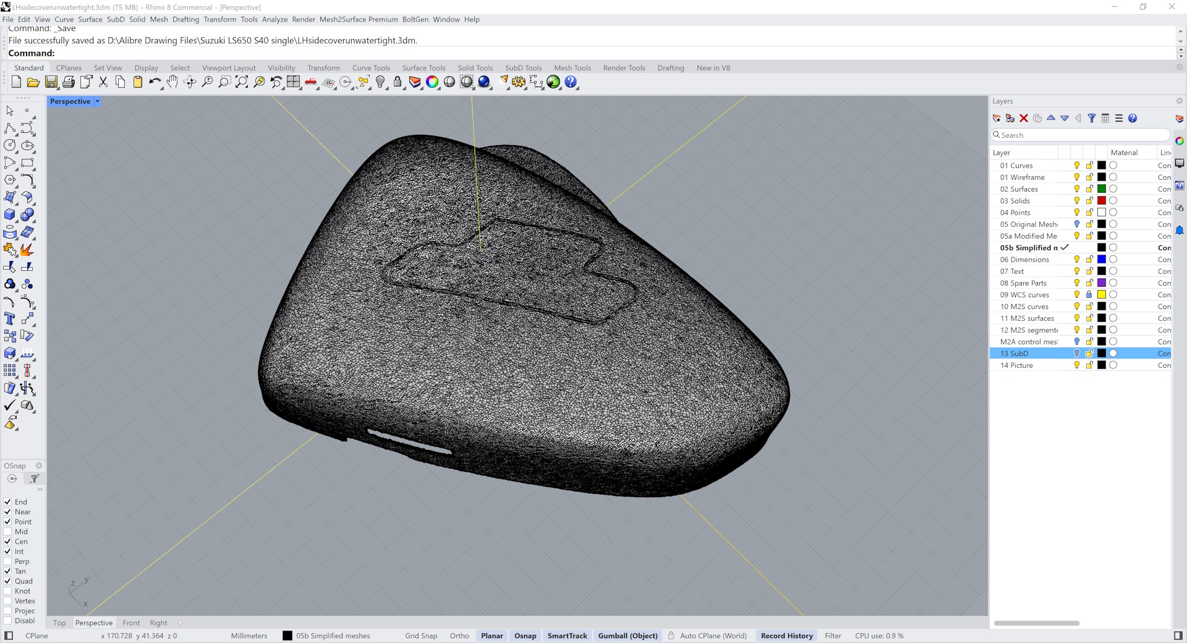Open the Perspective viewport dropdown arrow
1187x643 pixels.
(x=97, y=101)
